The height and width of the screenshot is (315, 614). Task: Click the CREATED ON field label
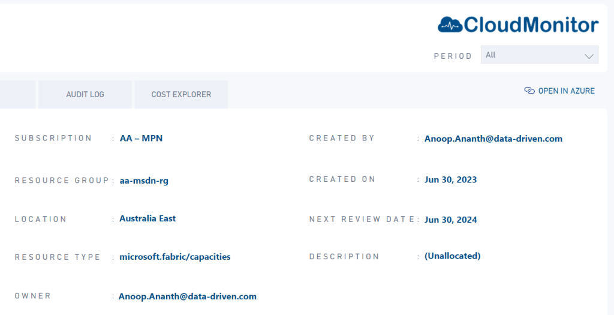click(342, 179)
